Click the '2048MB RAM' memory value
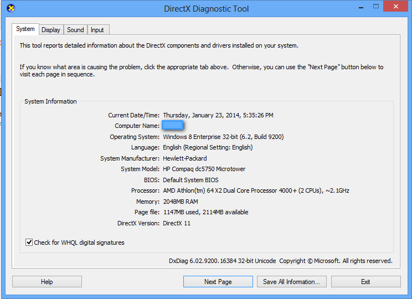The image size is (412, 299). coord(181,202)
